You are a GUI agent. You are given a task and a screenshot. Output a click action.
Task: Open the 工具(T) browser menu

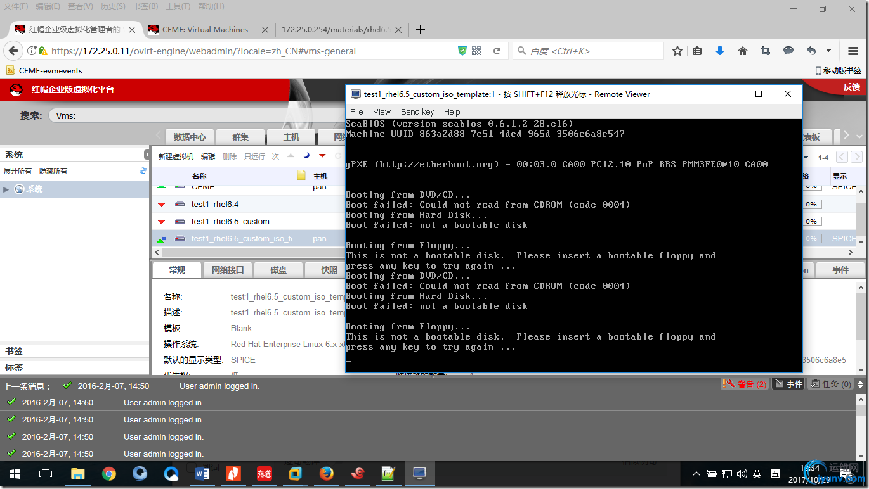pos(178,6)
